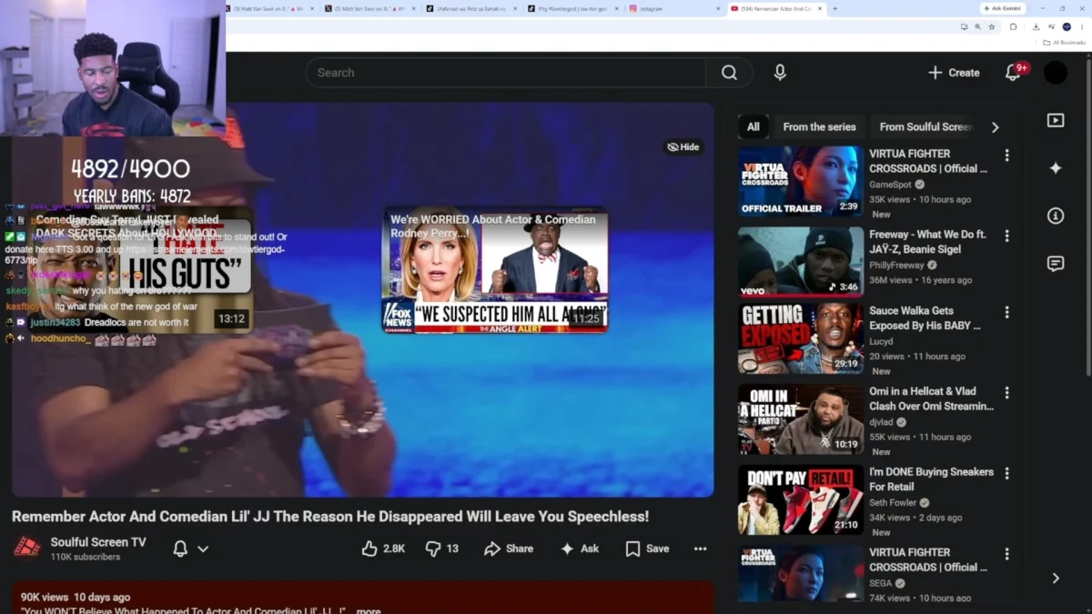1092x614 pixels.
Task: Switch to the low tier god browser tab
Action: coord(570,8)
